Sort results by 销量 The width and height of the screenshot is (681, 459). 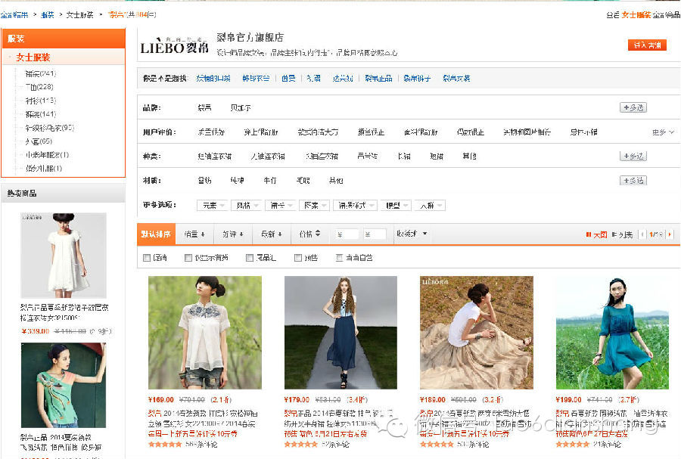(x=194, y=234)
